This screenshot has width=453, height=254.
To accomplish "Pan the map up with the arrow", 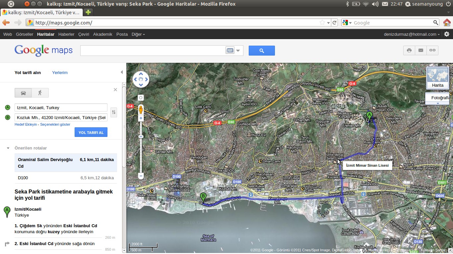I will 141,74.
